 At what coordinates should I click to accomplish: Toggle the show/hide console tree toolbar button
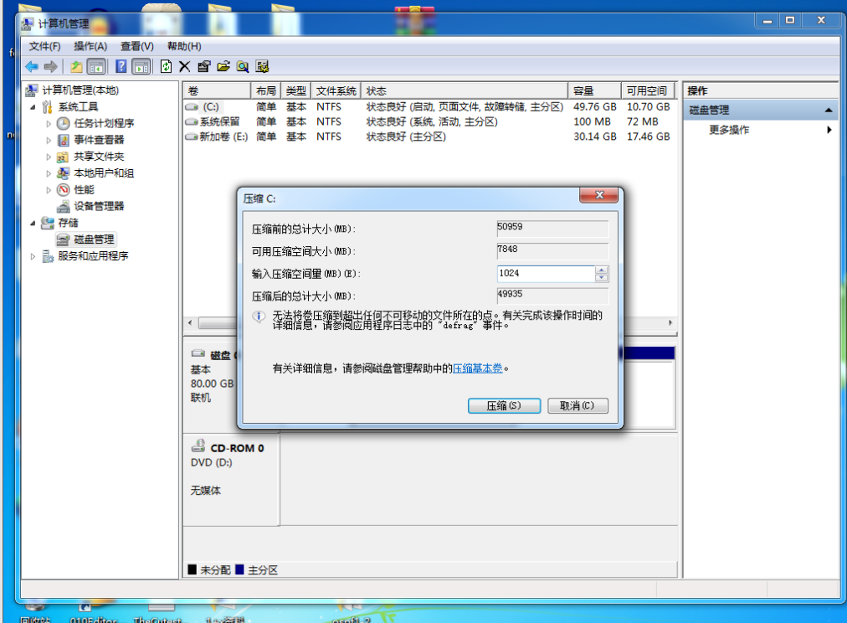[97, 67]
